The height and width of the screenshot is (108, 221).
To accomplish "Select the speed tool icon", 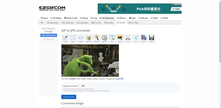I will (104, 38).
